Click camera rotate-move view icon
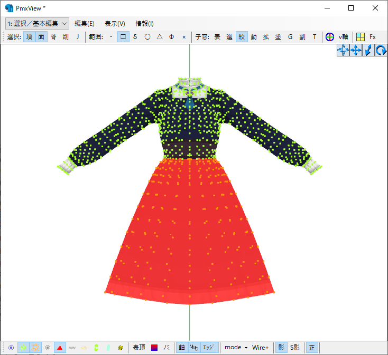This screenshot has height=355, width=388. click(343, 50)
